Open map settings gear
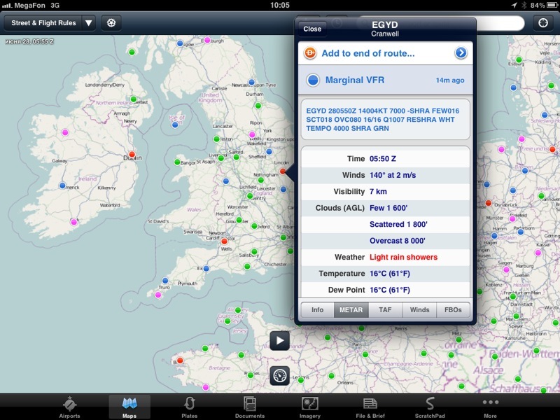This screenshot has height=420, width=560. coord(111,23)
